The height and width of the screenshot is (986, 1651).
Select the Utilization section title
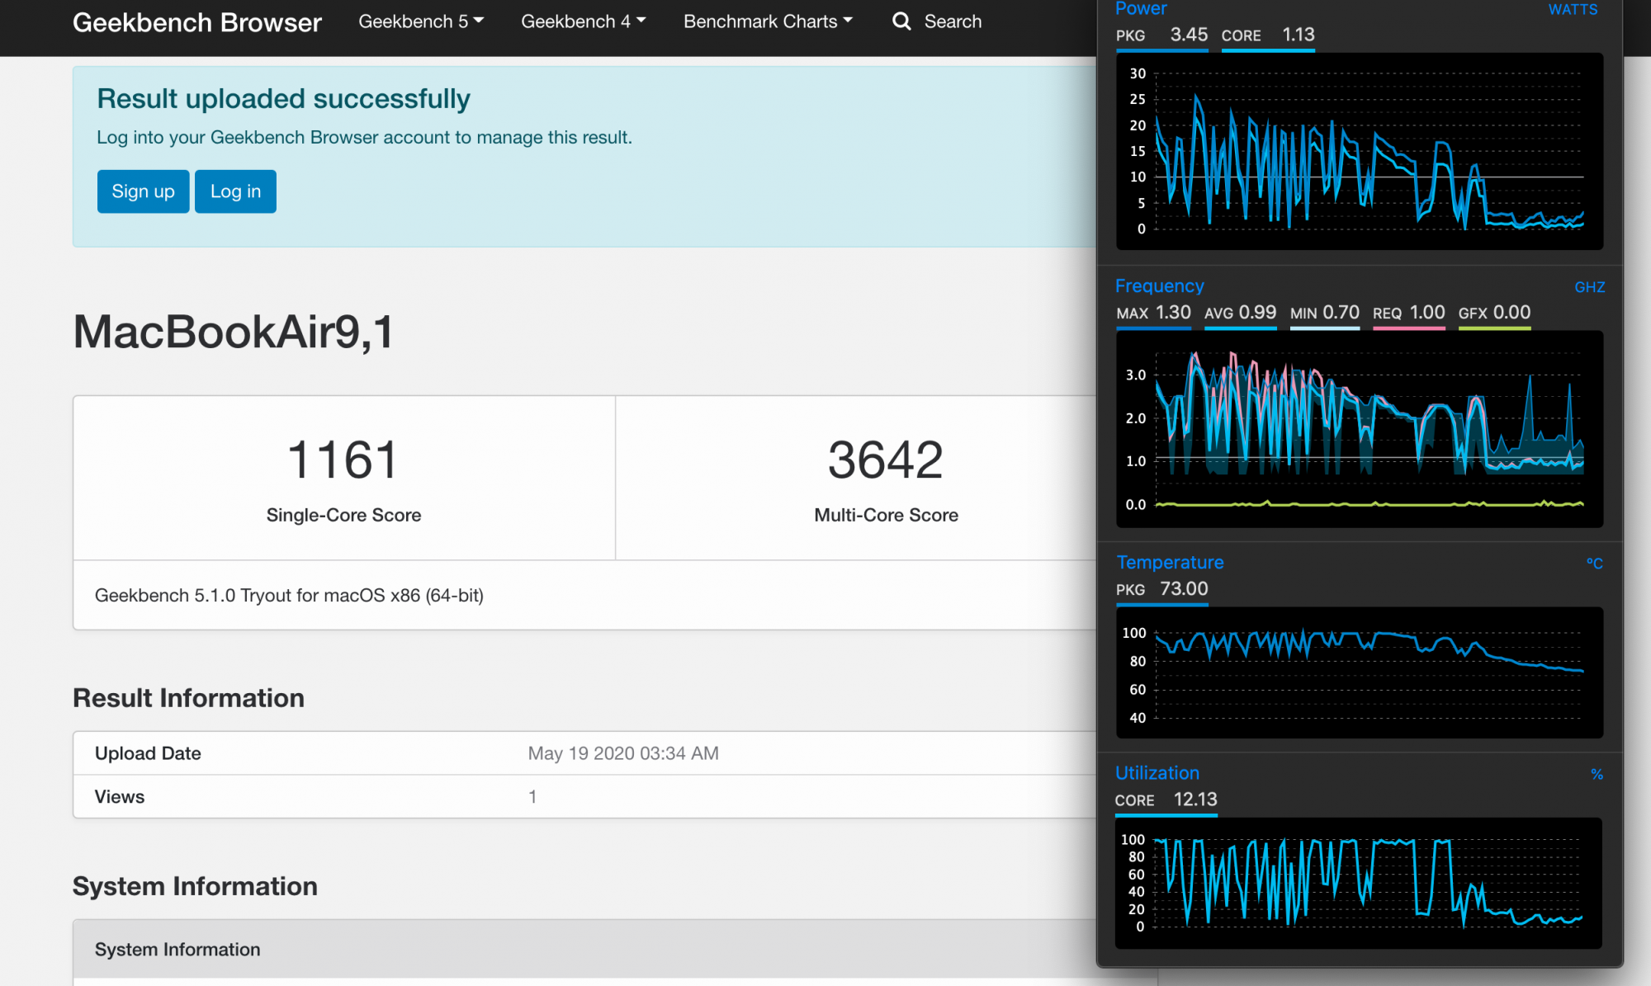click(x=1157, y=773)
